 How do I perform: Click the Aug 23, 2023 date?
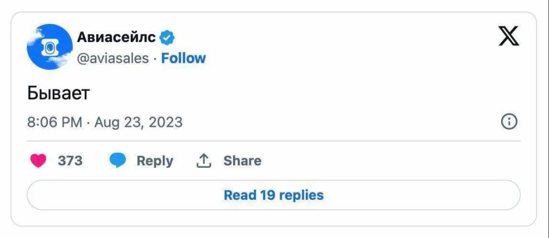(138, 122)
